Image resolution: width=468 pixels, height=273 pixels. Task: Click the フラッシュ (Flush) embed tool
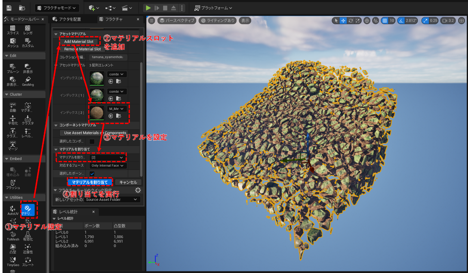point(13,185)
